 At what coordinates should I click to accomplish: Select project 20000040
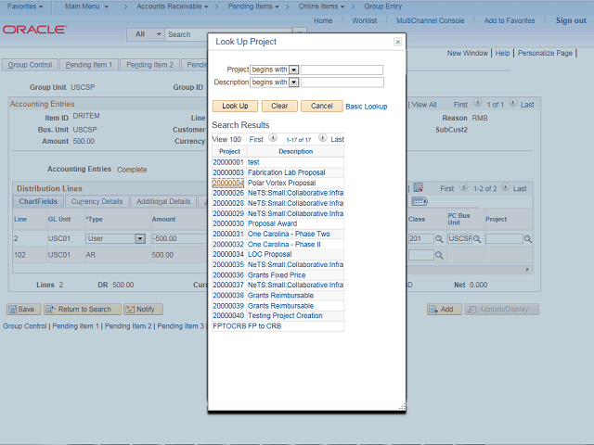[228, 315]
